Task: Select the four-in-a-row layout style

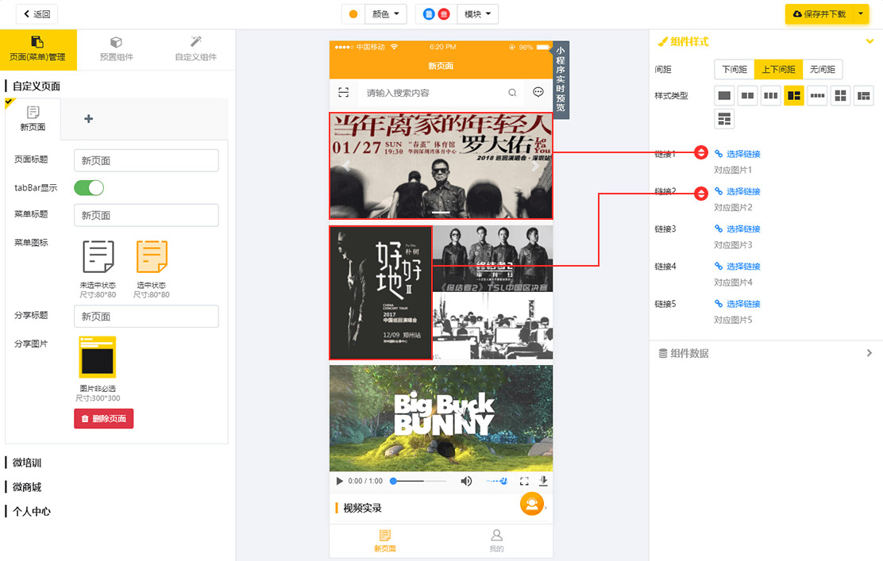Action: (x=817, y=96)
